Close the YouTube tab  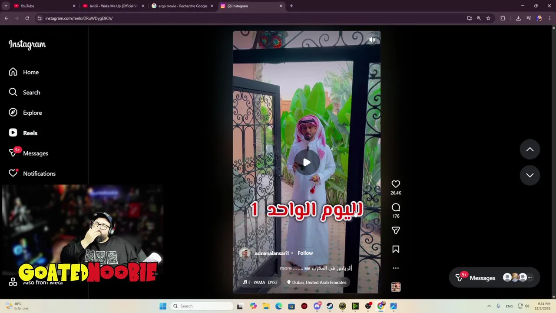pos(74,6)
